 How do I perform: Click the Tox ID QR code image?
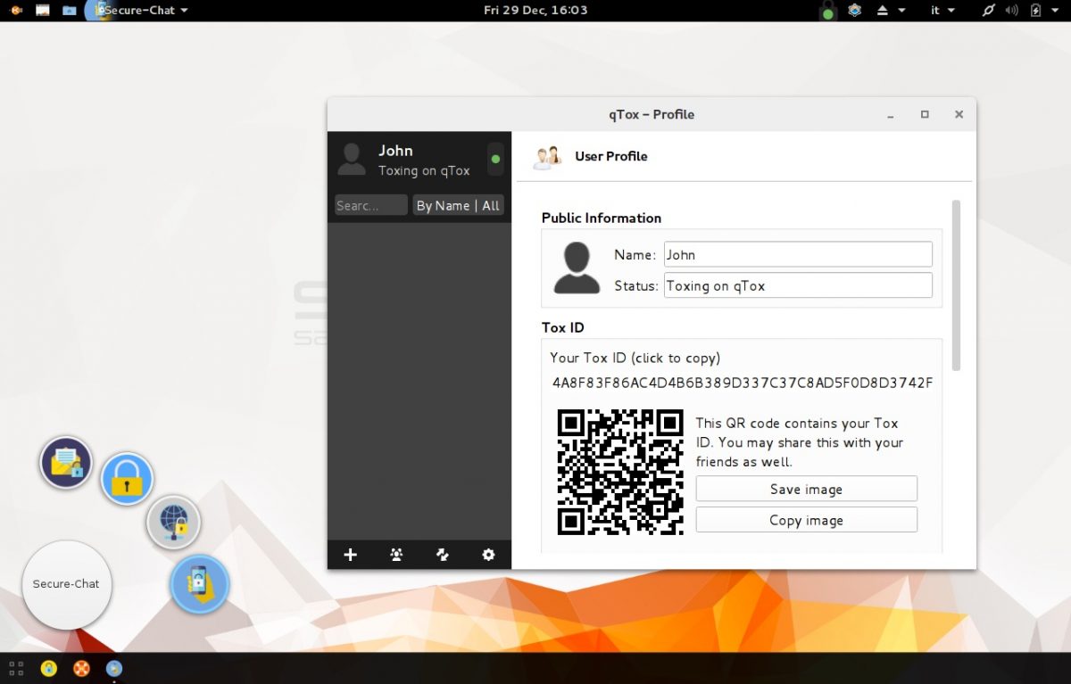tap(620, 472)
